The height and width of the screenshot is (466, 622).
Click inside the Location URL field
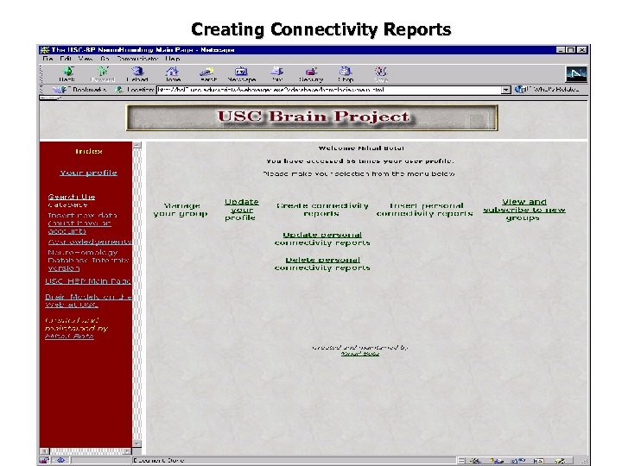click(x=329, y=90)
